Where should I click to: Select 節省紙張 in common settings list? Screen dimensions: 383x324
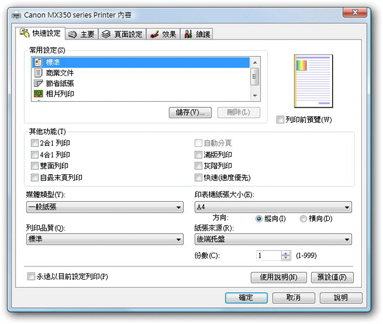click(141, 83)
